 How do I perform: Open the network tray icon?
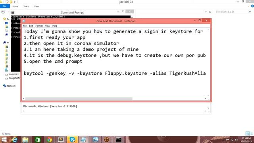click(x=232, y=140)
